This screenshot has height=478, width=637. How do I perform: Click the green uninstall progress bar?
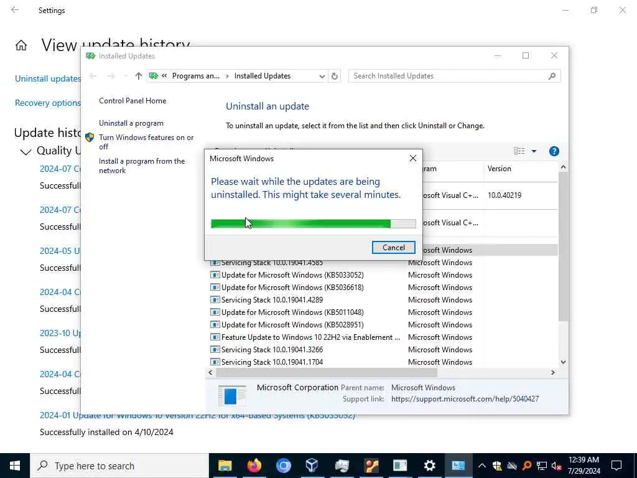click(314, 223)
